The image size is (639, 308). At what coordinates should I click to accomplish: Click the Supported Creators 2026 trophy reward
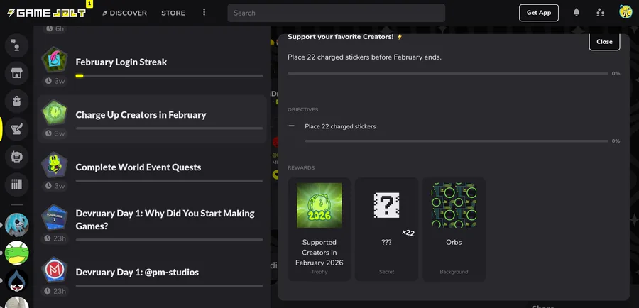coord(319,206)
